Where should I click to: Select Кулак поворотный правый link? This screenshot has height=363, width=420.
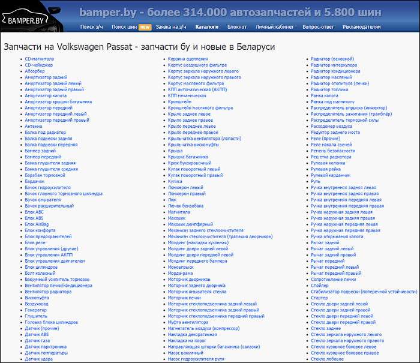pos(195,175)
